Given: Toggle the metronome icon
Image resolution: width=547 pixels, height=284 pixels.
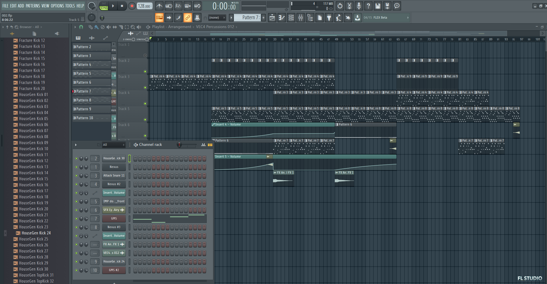Looking at the screenshot, I should click(x=159, y=6).
